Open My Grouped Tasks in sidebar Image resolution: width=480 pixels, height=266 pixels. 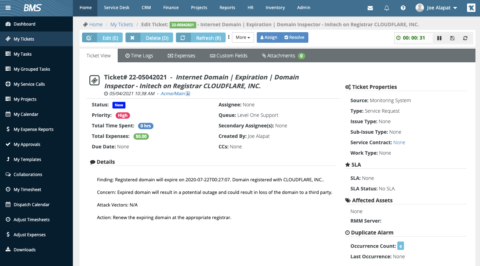tap(36, 69)
